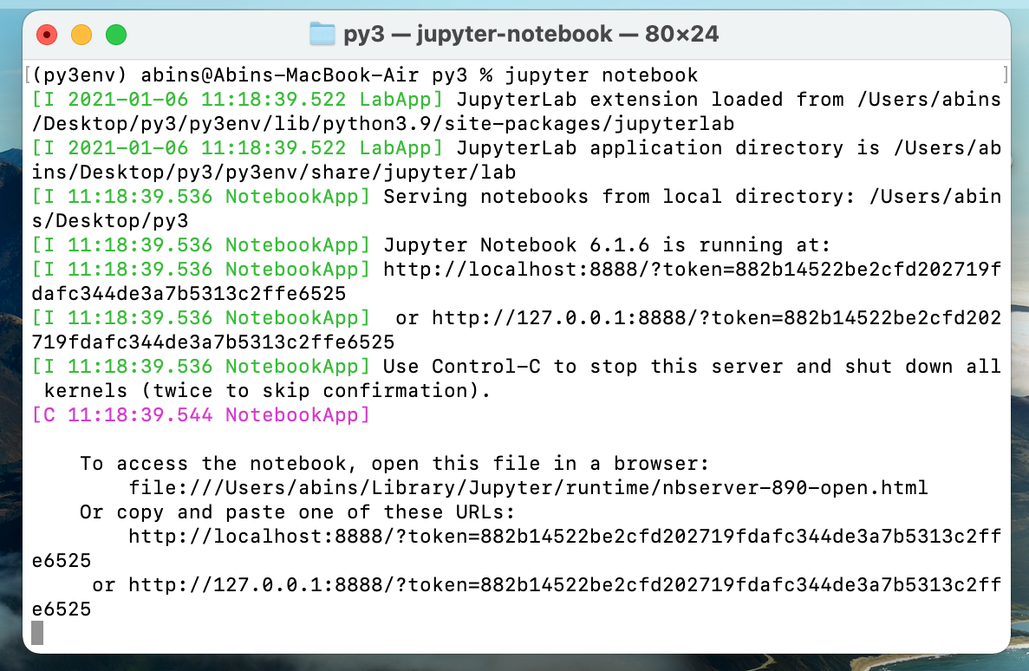Click the first green '[I 2021-01-06 11:18:39.522 LabApp]' tag
1029x671 pixels.
pos(238,99)
